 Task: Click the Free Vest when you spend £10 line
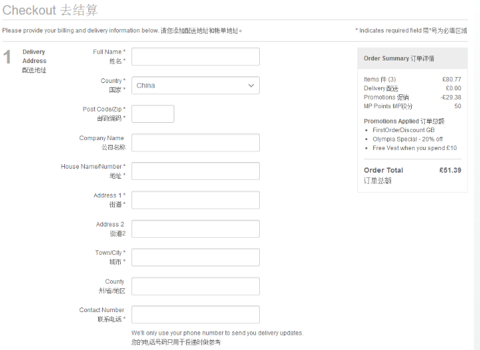click(414, 148)
